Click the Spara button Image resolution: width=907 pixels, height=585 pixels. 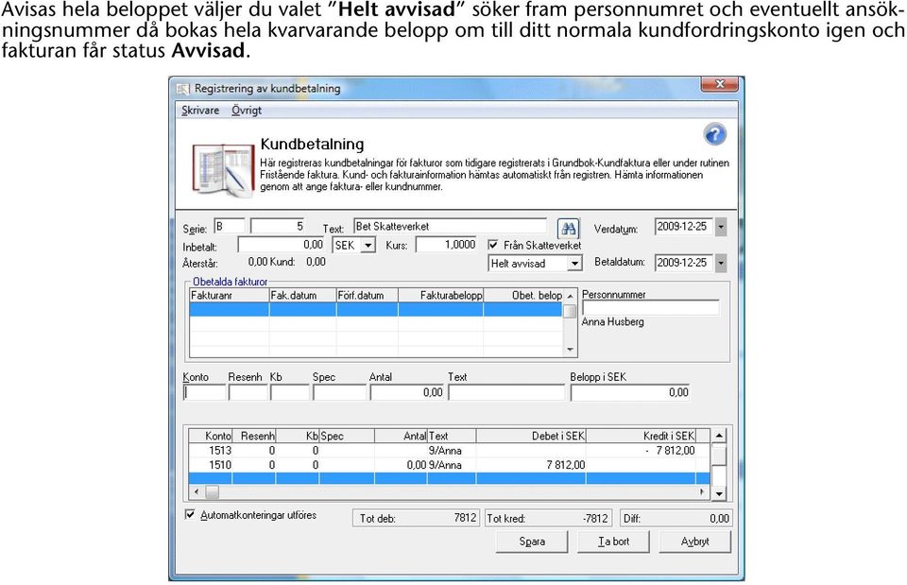click(x=532, y=542)
